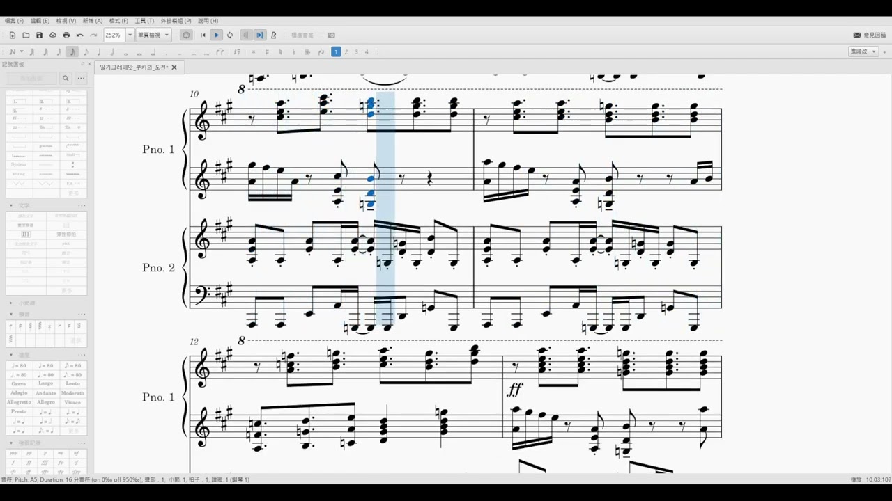Redo the last undone action
The height and width of the screenshot is (501, 892).
click(x=93, y=35)
